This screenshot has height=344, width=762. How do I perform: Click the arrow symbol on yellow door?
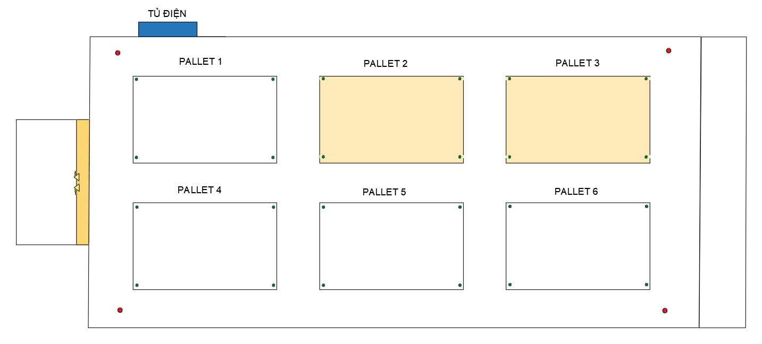77,182
